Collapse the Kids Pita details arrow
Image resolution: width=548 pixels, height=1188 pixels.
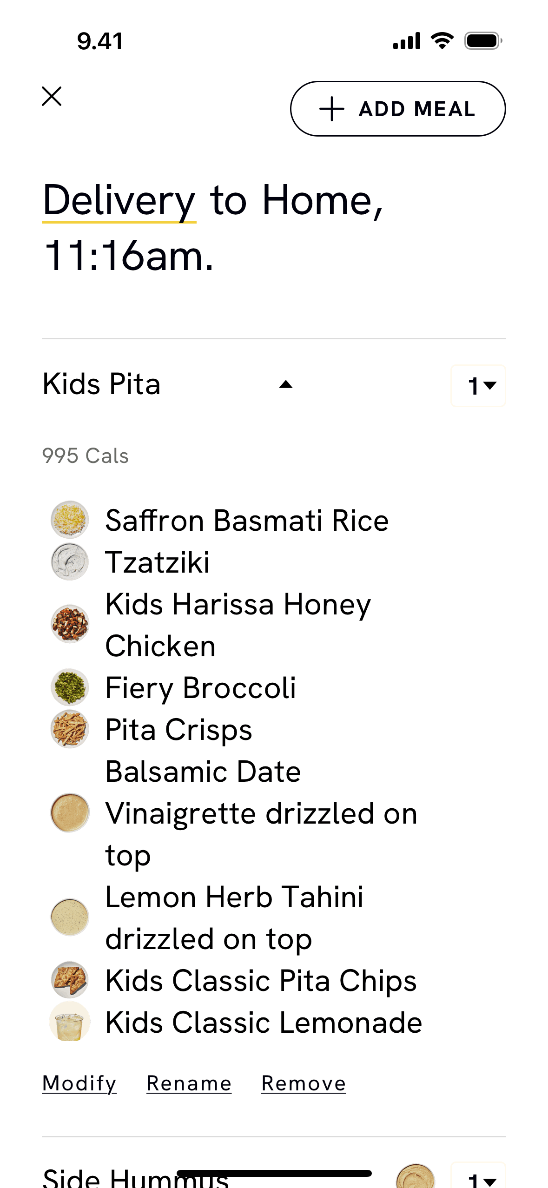pyautogui.click(x=286, y=384)
